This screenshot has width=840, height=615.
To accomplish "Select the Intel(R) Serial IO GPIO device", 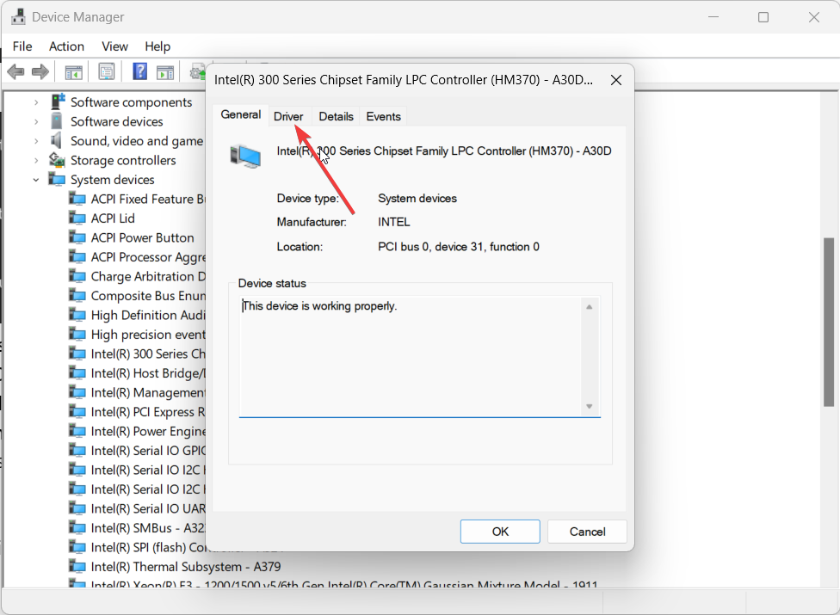I will (148, 451).
